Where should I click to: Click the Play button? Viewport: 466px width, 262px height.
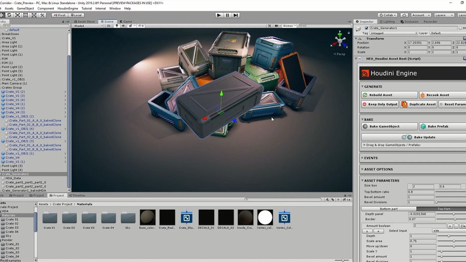point(219,15)
